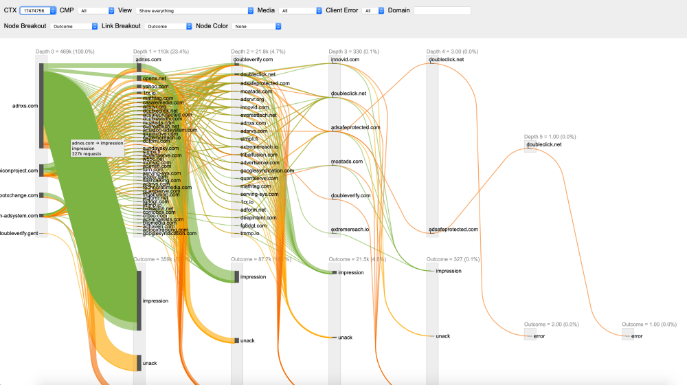The height and width of the screenshot is (385, 687).
Task: Open the CTX dropdown showing 17474756
Action: click(38, 11)
